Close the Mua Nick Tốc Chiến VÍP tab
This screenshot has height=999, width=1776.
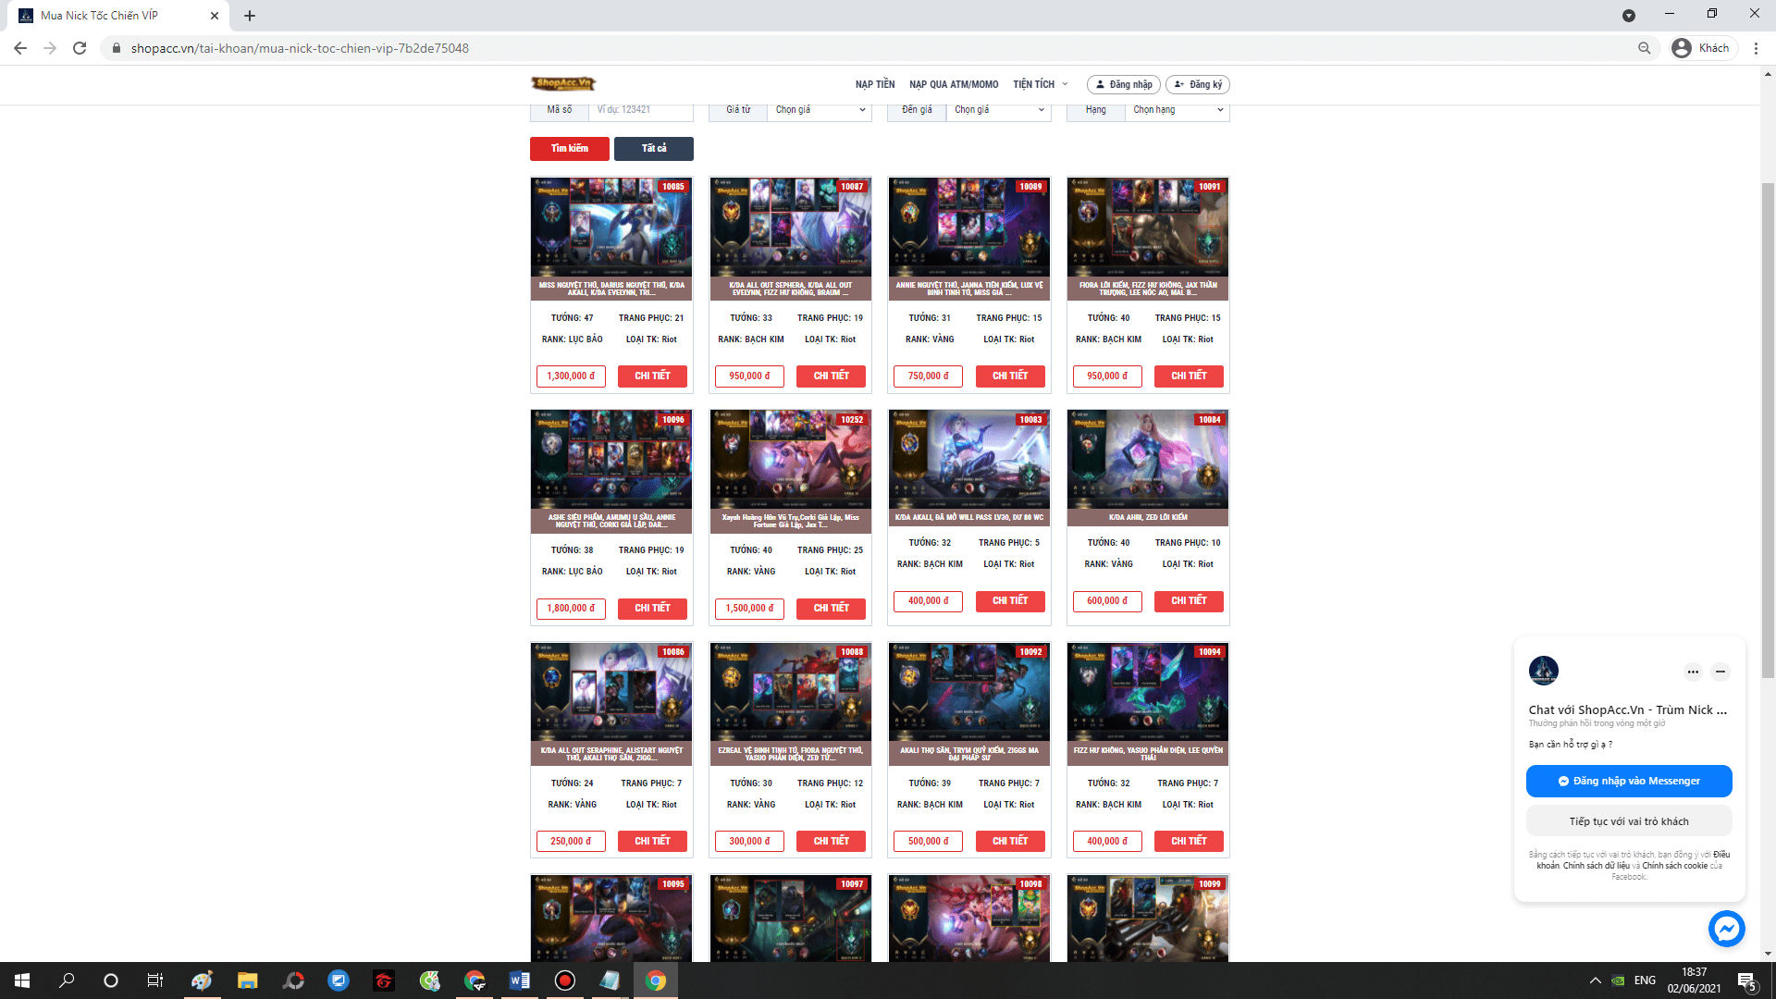pyautogui.click(x=214, y=16)
